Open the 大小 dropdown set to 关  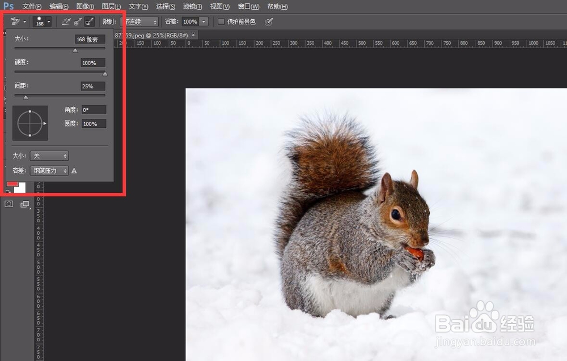(x=49, y=156)
